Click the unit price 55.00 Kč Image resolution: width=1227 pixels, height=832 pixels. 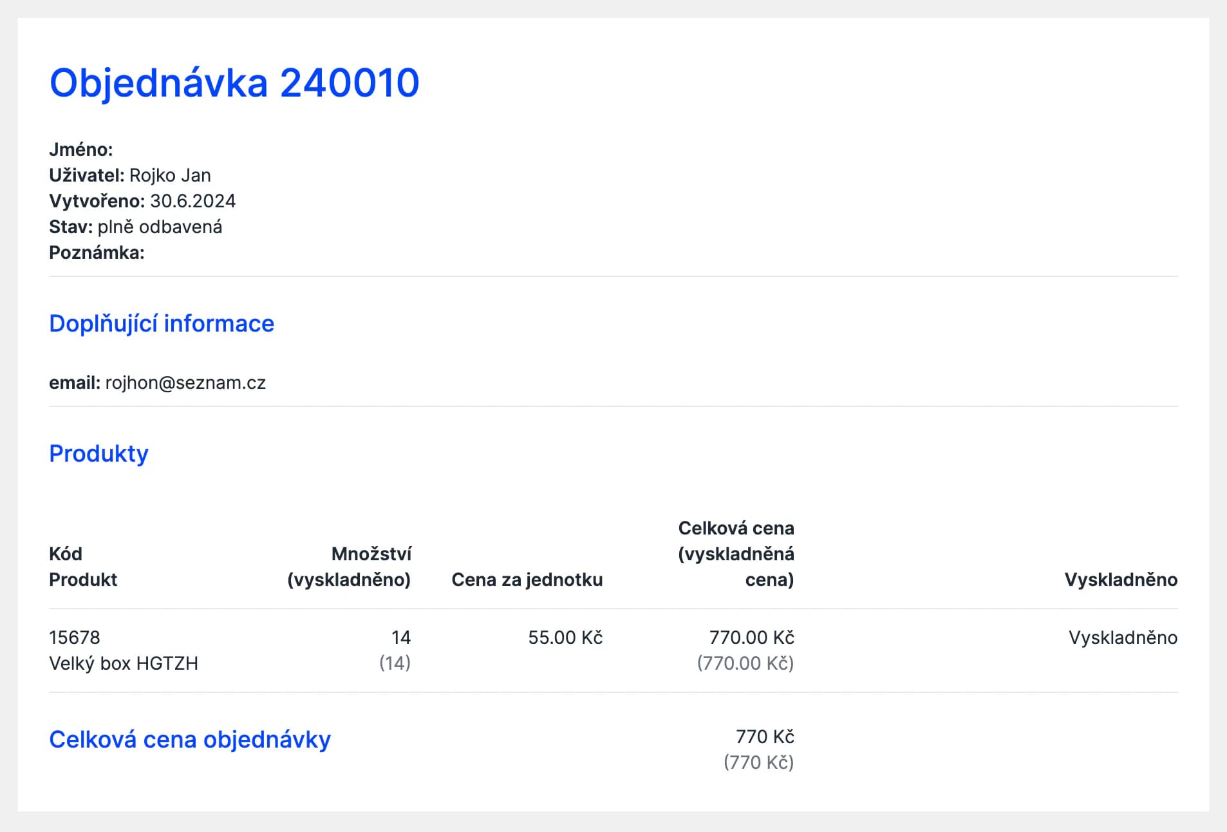pos(565,638)
